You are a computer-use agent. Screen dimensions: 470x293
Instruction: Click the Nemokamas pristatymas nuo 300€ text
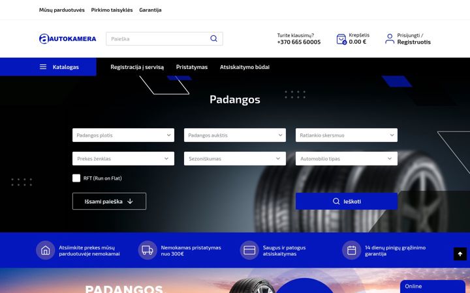click(191, 251)
